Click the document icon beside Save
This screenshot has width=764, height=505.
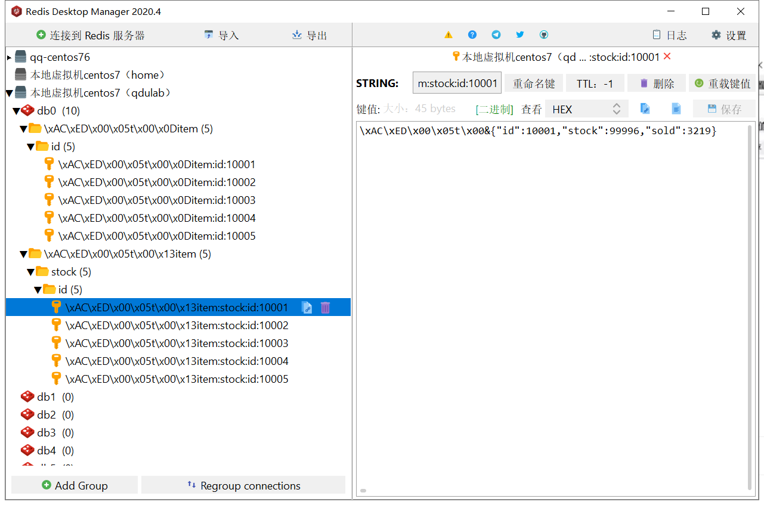pyautogui.click(x=676, y=109)
